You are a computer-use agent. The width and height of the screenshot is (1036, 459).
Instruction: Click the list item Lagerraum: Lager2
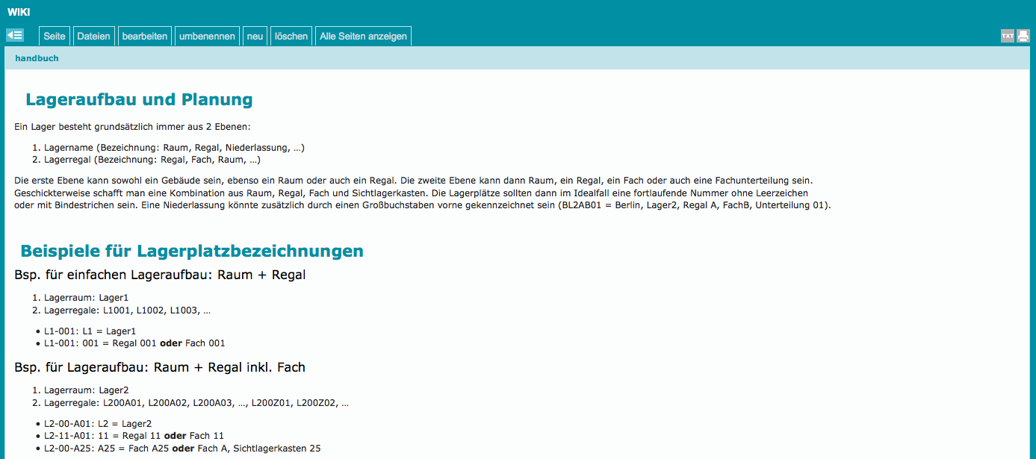tap(86, 390)
